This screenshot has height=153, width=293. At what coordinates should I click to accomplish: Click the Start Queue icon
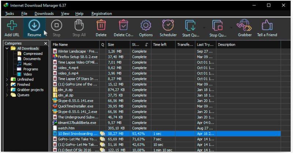click(x=190, y=26)
